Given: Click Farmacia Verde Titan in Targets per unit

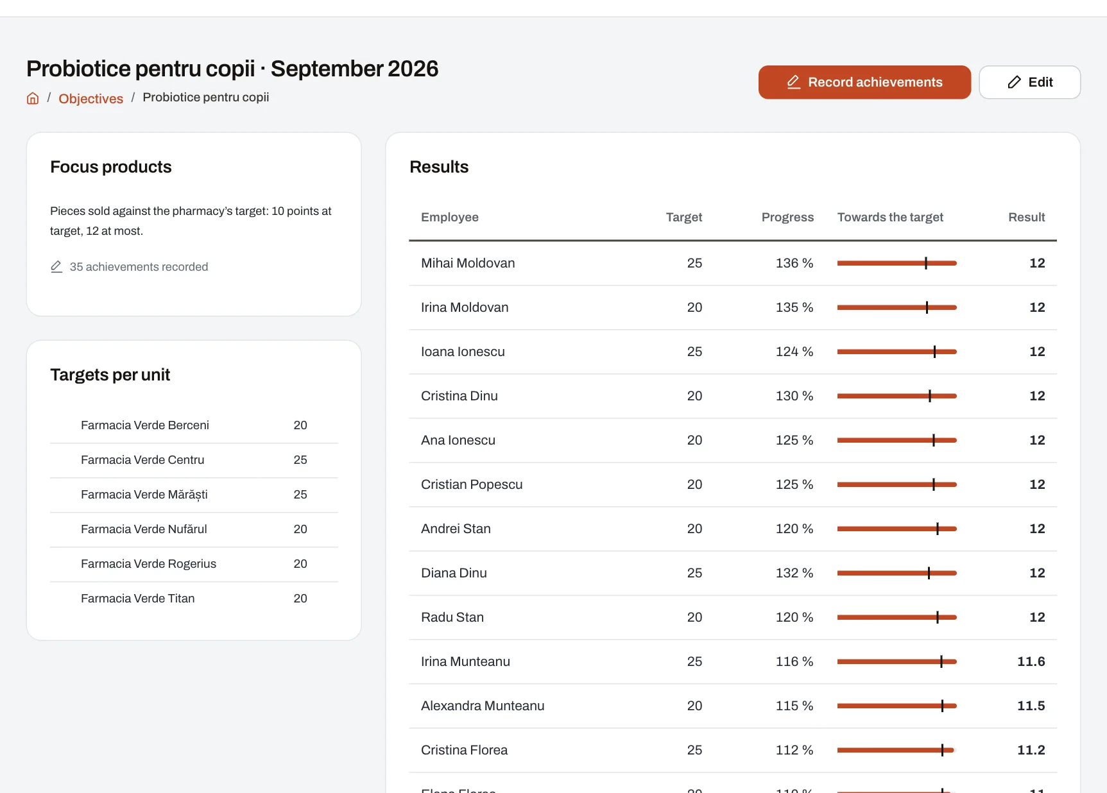Looking at the screenshot, I should click(137, 599).
